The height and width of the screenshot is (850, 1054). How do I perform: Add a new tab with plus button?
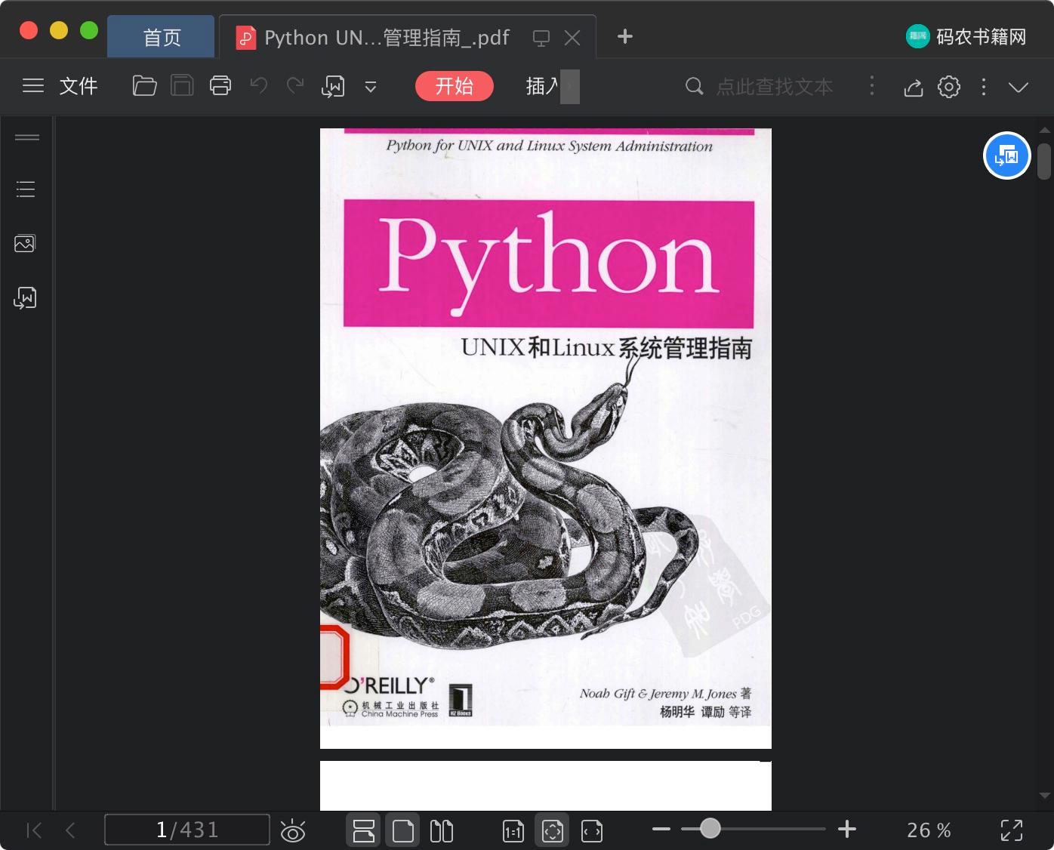pos(625,36)
